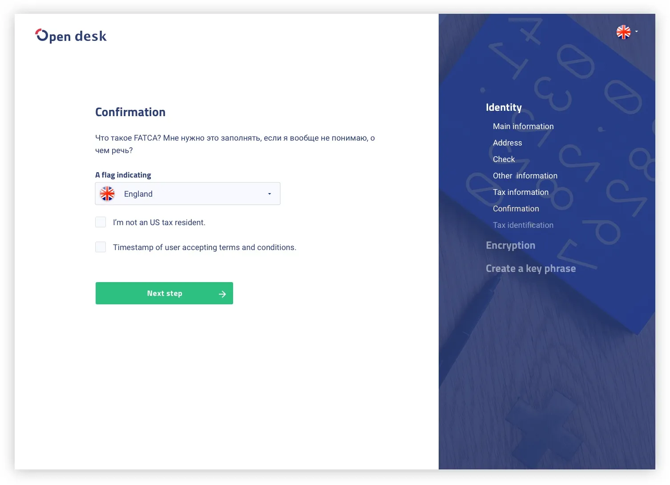670x485 pixels.
Task: Click the UK flag language icon
Action: 623,32
